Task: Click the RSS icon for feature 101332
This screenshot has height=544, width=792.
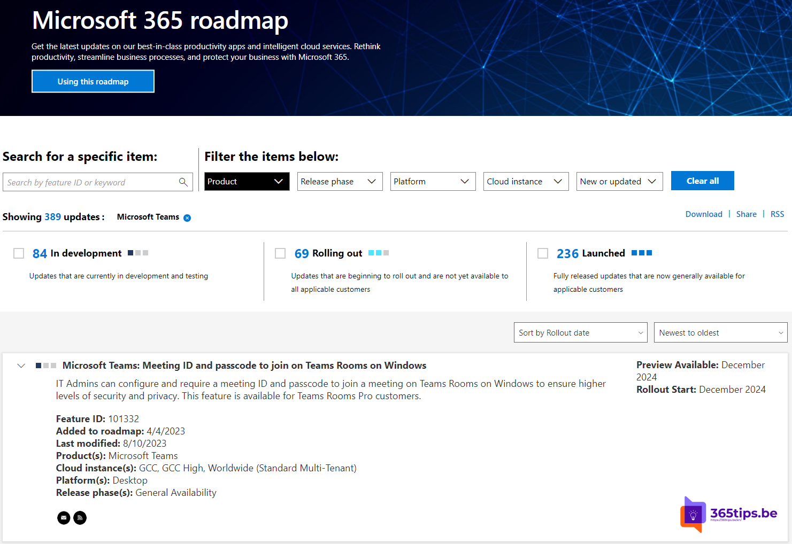Action: click(80, 518)
